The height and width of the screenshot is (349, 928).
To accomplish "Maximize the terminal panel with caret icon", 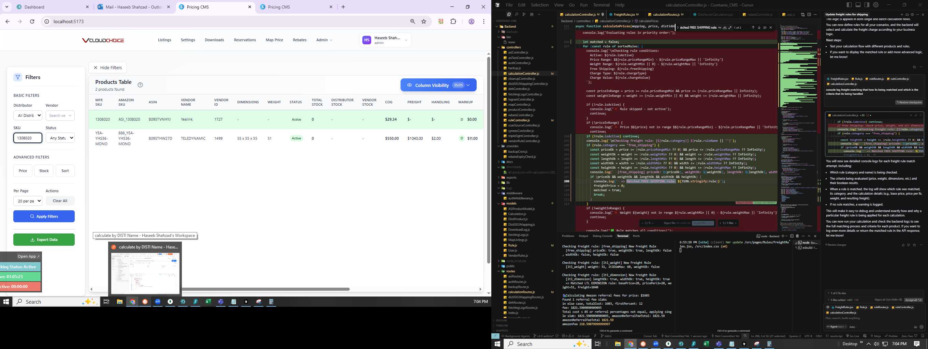I will click(809, 236).
